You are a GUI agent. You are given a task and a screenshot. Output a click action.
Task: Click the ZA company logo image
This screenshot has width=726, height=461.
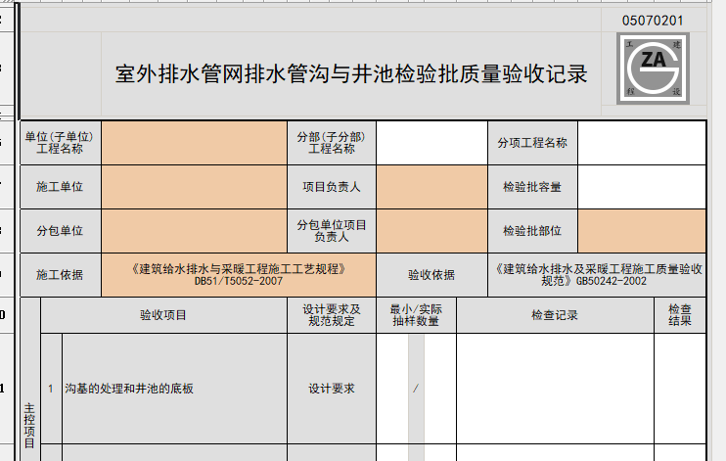tap(653, 67)
